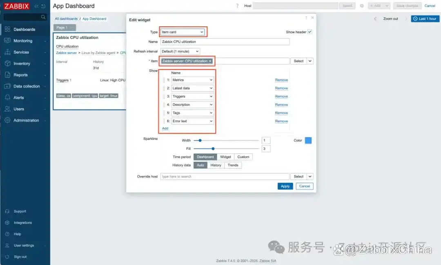Click the sparkline Fill slider
Viewport: 441px width, 265px height.
click(x=226, y=149)
